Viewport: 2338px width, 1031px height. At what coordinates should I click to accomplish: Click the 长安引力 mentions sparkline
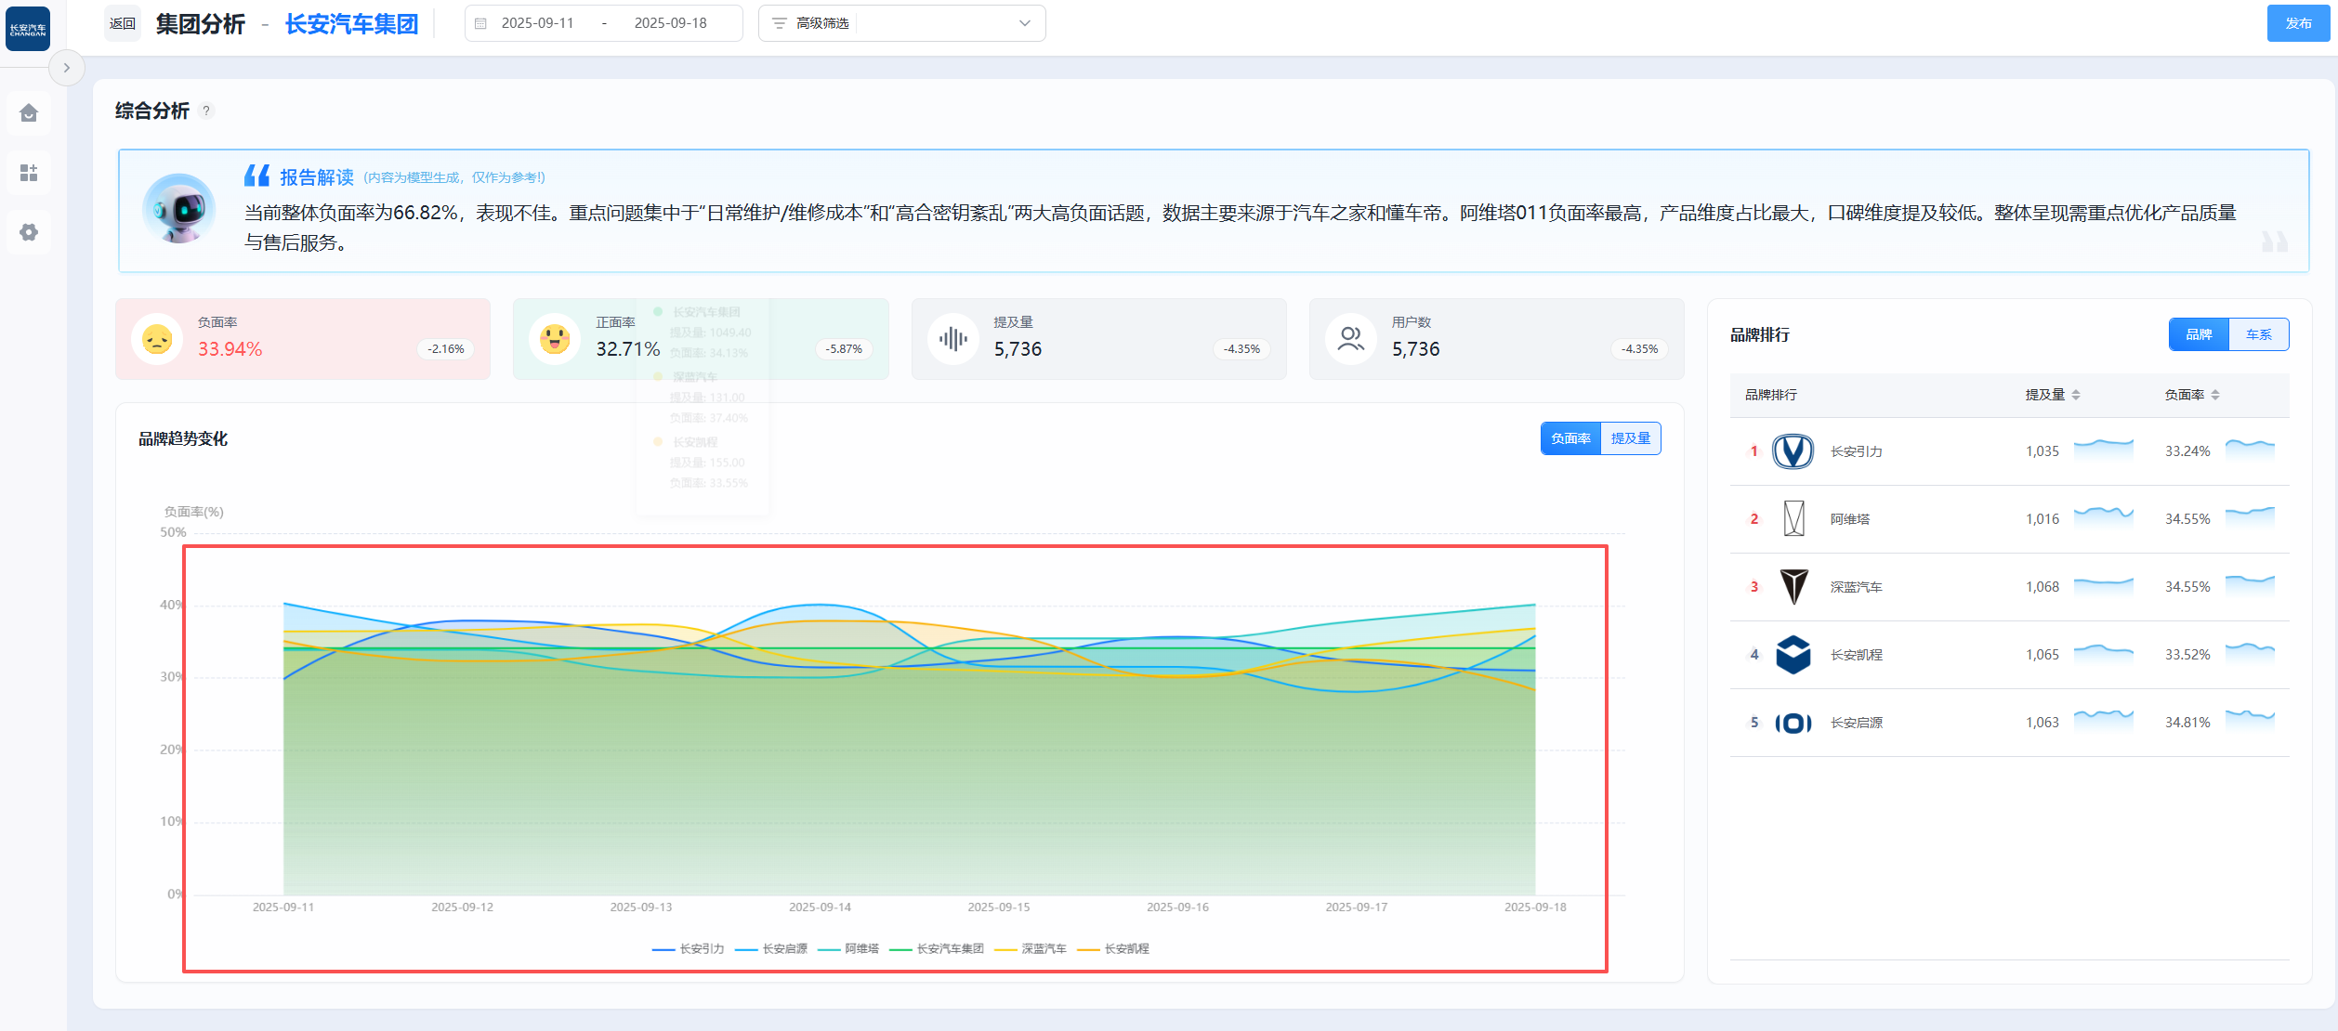click(2103, 450)
